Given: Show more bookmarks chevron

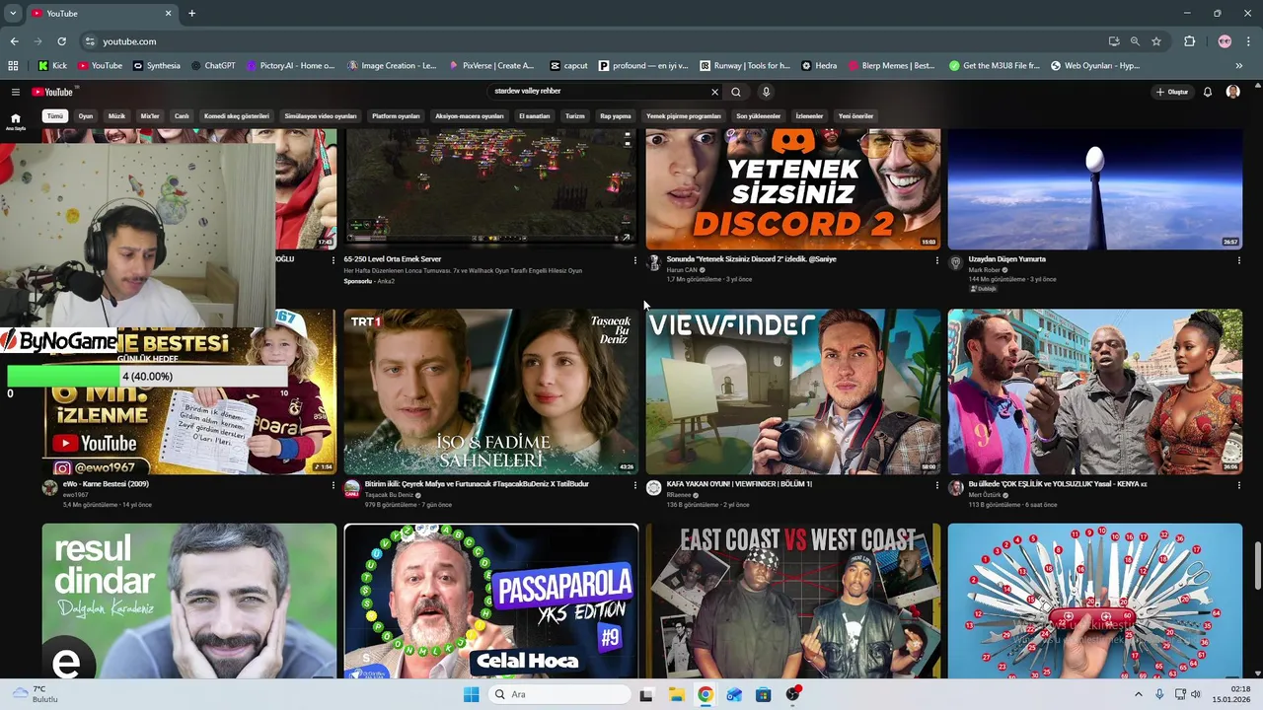Looking at the screenshot, I should [1238, 66].
